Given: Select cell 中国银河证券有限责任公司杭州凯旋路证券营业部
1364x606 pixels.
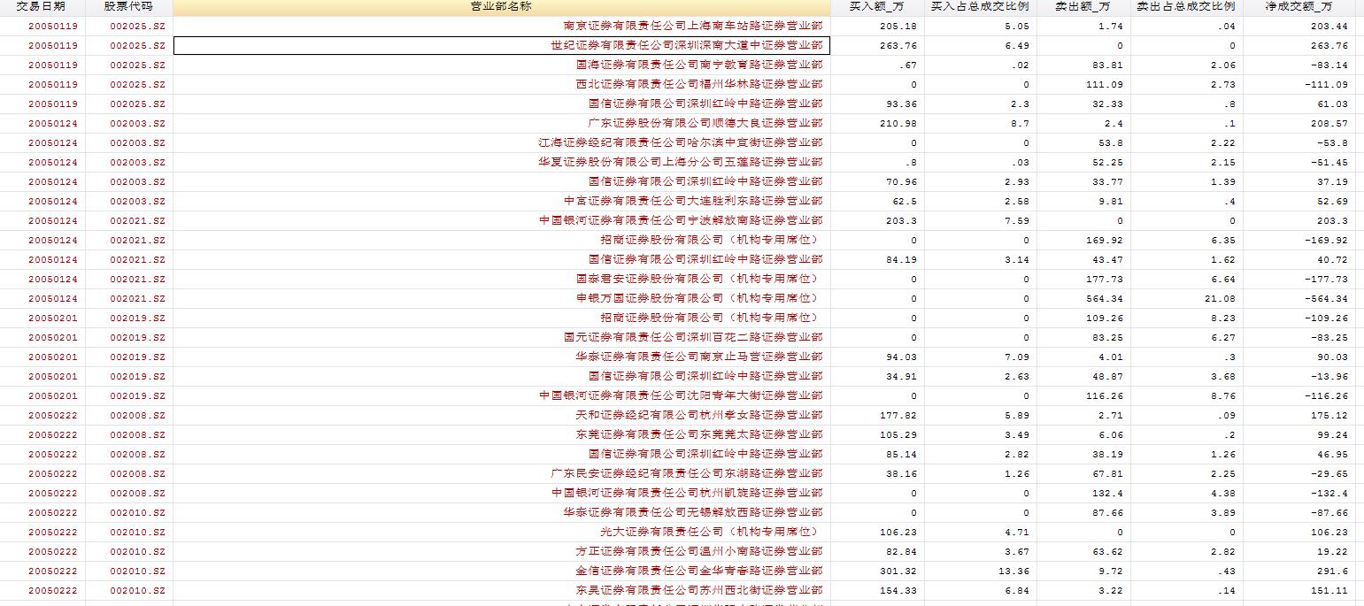Looking at the screenshot, I should (x=502, y=493).
